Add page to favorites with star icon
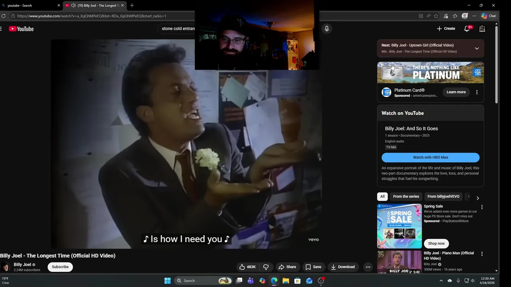Screen dimensions: 511x287 [436, 16]
